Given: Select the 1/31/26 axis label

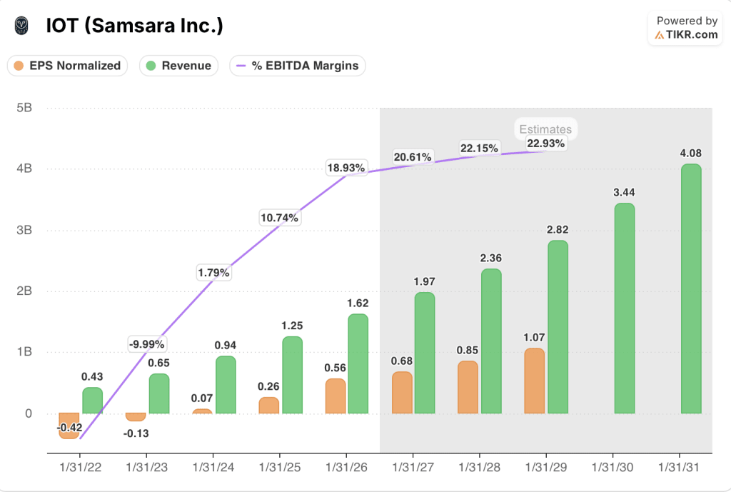Looking at the screenshot, I should pos(346,466).
